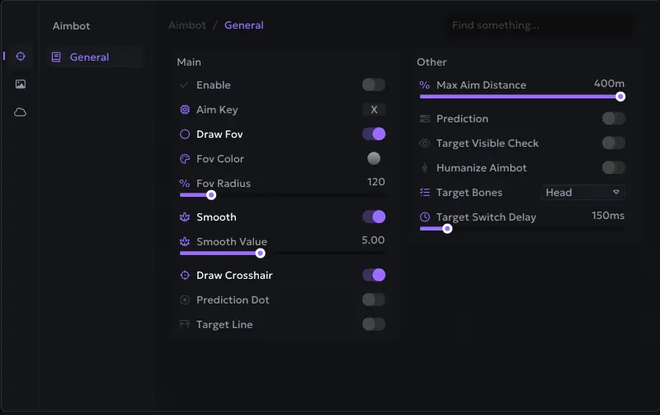The width and height of the screenshot is (660, 415).
Task: Switch on the Humanize Aimbot toggle
Action: [614, 167]
